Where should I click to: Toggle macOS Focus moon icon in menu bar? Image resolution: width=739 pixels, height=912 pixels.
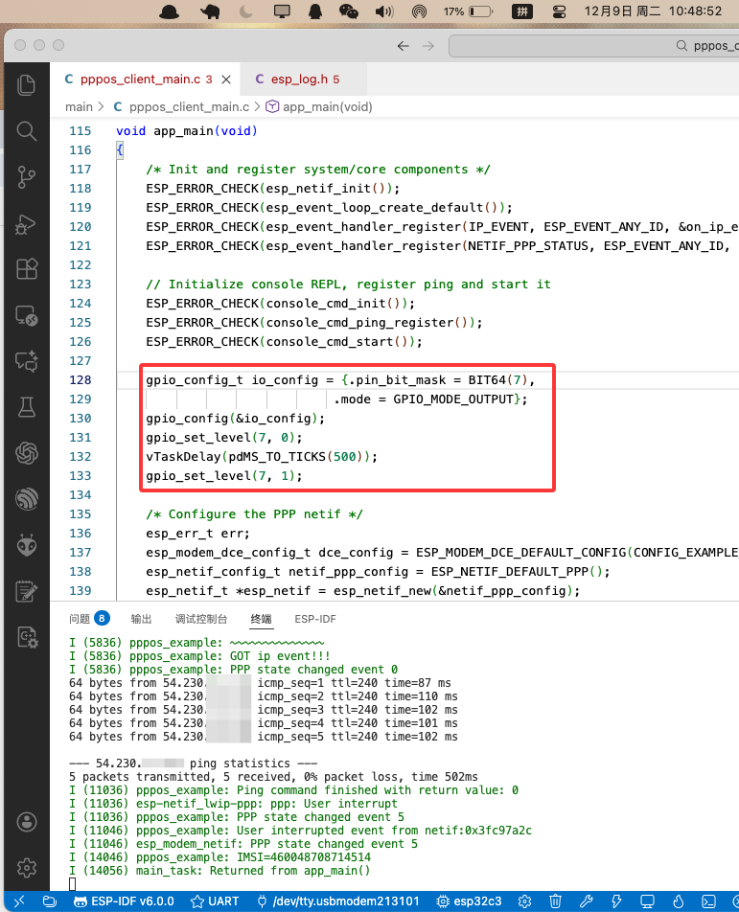click(x=245, y=12)
